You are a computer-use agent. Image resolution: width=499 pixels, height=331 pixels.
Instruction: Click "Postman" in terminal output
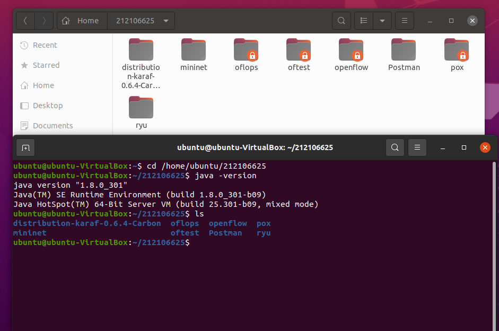pyautogui.click(x=225, y=233)
